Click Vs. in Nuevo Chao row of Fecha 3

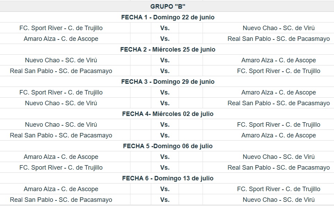[x=165, y=103]
